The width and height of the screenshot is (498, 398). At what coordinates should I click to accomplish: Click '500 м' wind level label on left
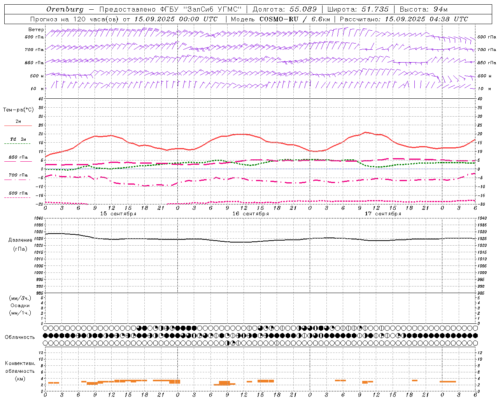37,76
